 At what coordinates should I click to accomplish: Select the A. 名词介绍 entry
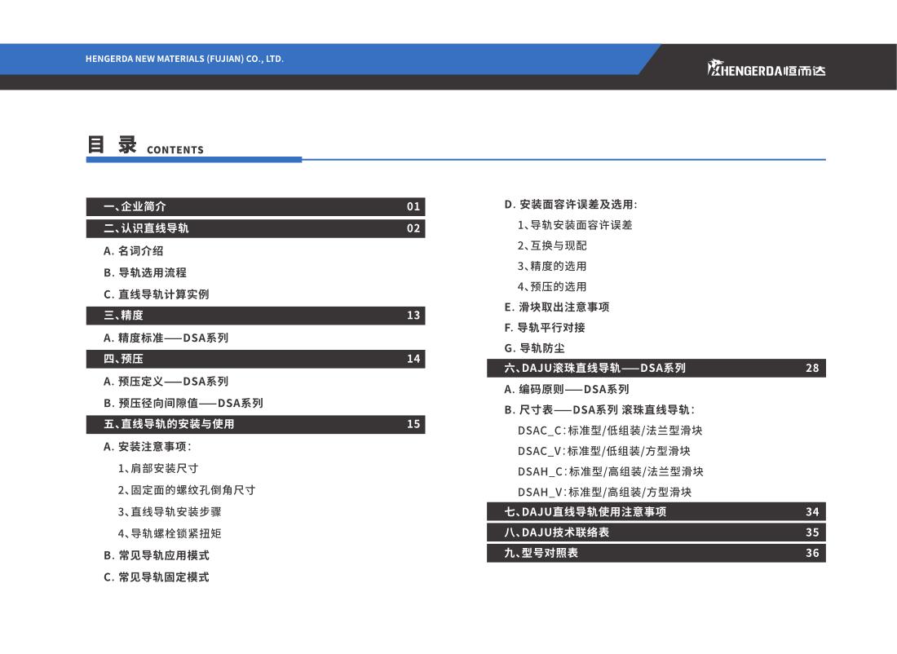tap(133, 251)
